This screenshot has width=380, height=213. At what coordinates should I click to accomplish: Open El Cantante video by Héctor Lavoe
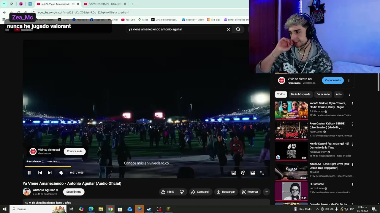point(291,191)
